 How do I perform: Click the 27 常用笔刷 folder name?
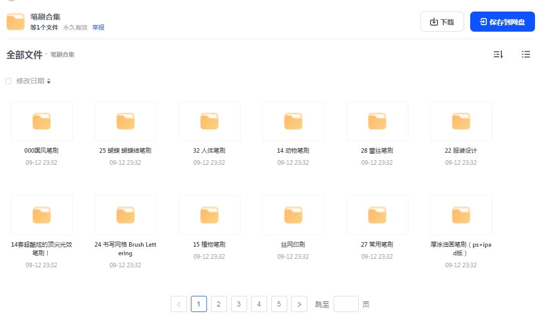coord(377,245)
